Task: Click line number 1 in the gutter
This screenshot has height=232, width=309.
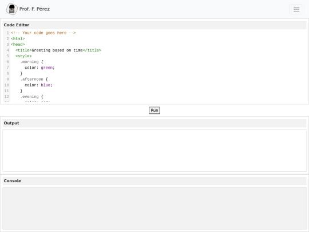Action: point(7,33)
